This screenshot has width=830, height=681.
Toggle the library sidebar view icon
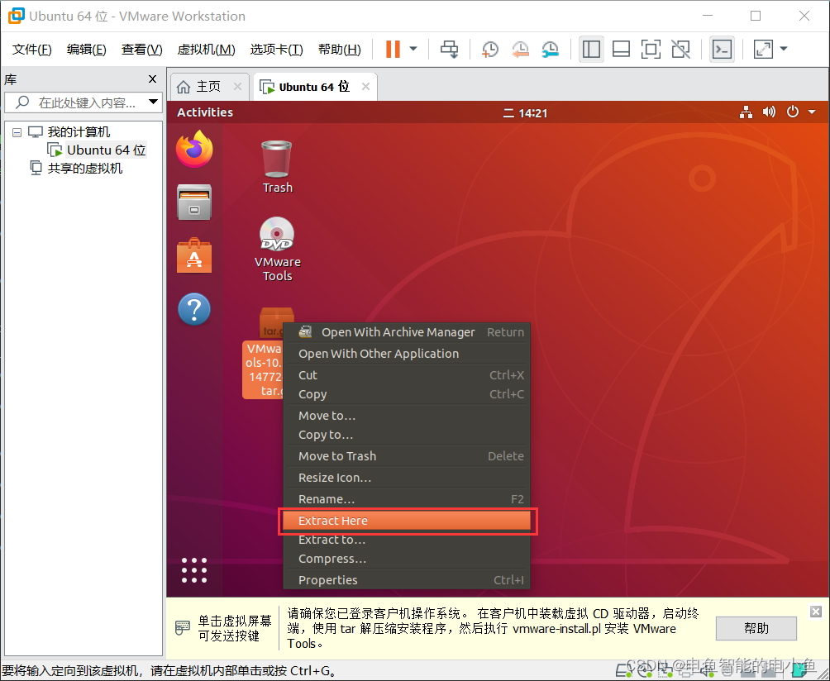[591, 50]
